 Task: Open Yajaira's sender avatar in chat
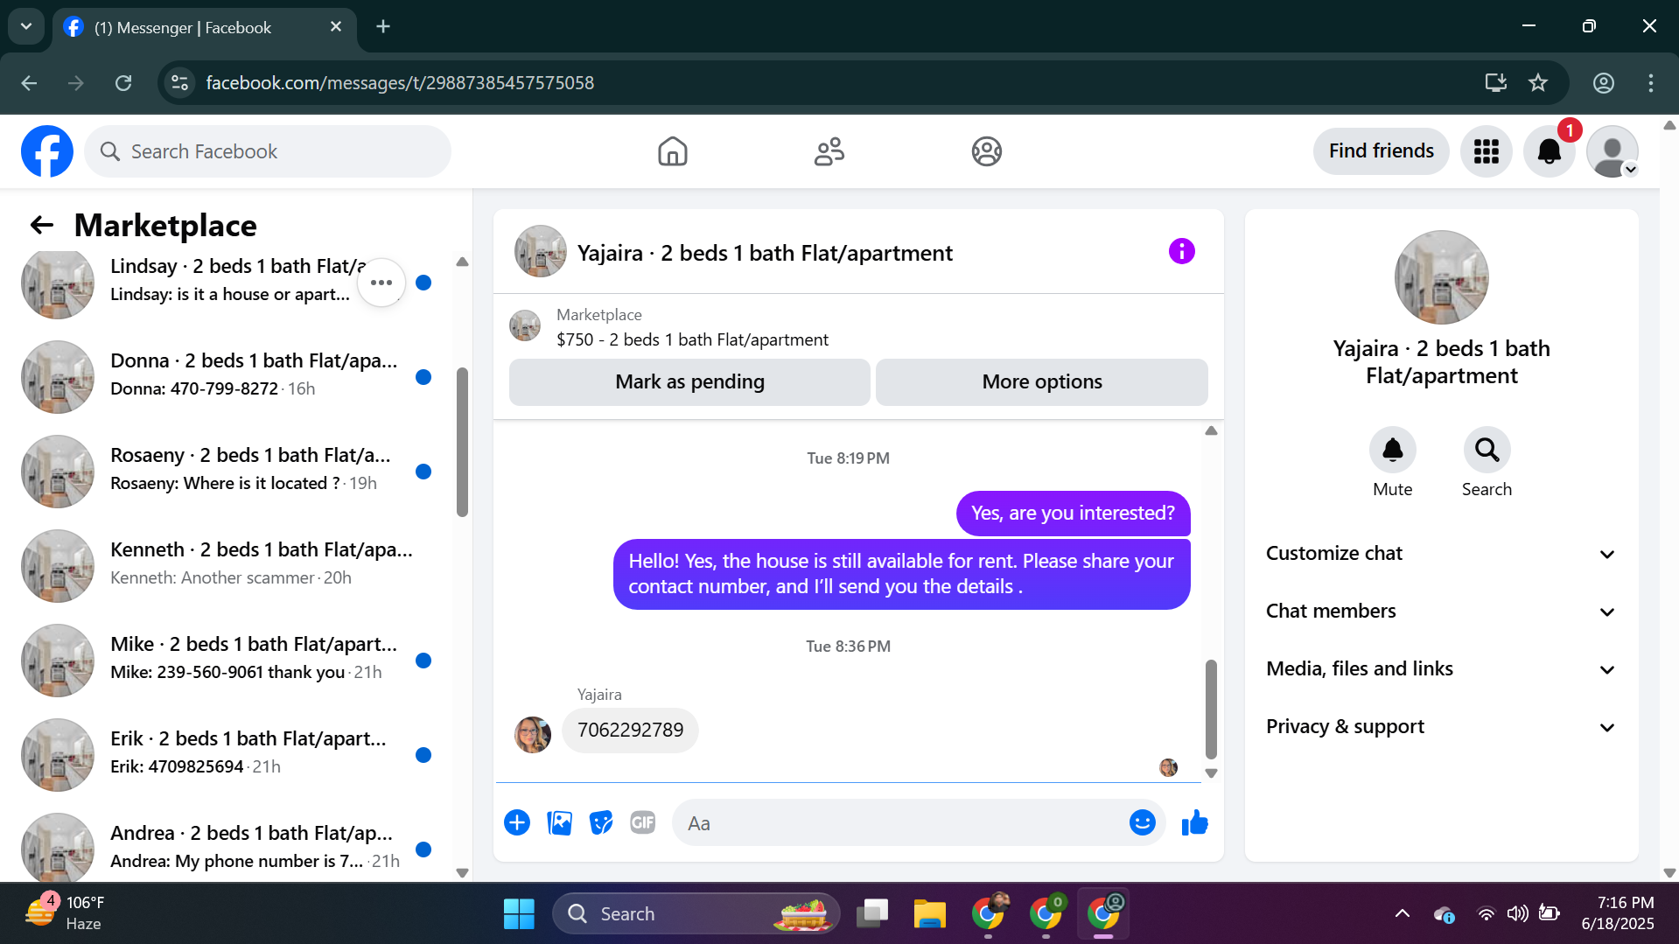pyautogui.click(x=533, y=735)
